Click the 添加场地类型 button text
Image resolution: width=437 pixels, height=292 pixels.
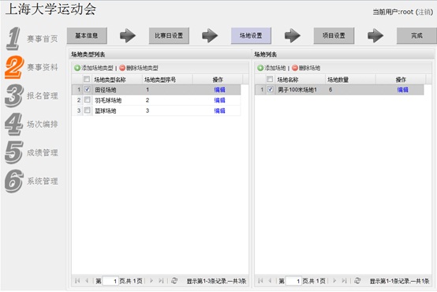pos(97,68)
